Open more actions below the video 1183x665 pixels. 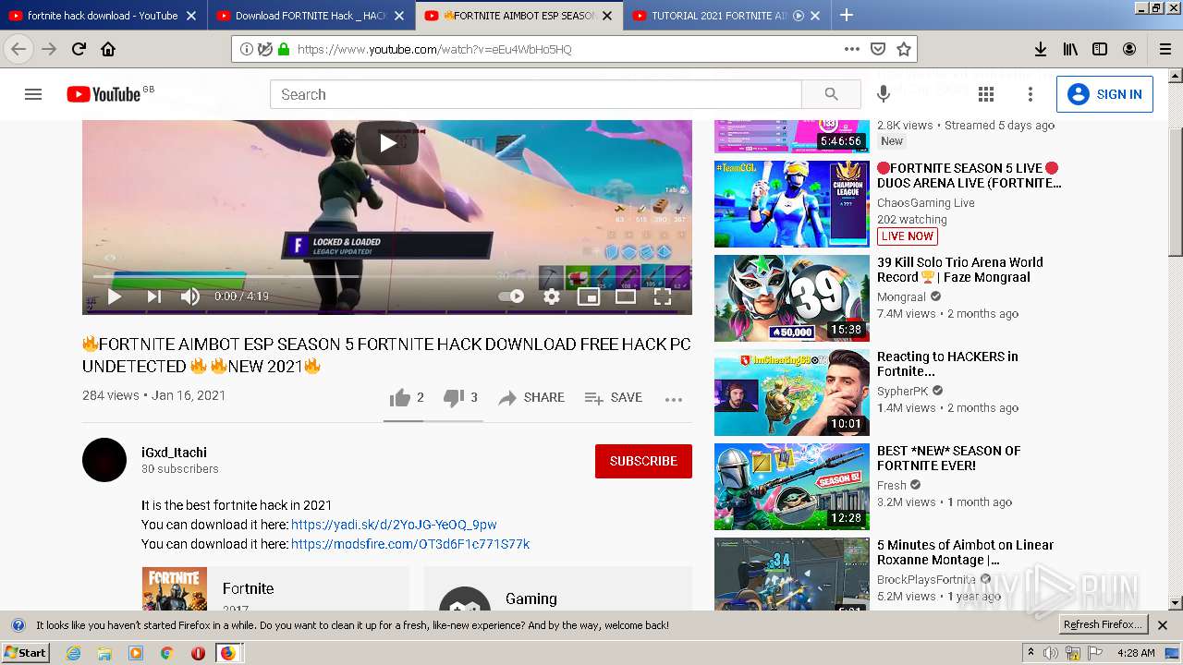[673, 398]
